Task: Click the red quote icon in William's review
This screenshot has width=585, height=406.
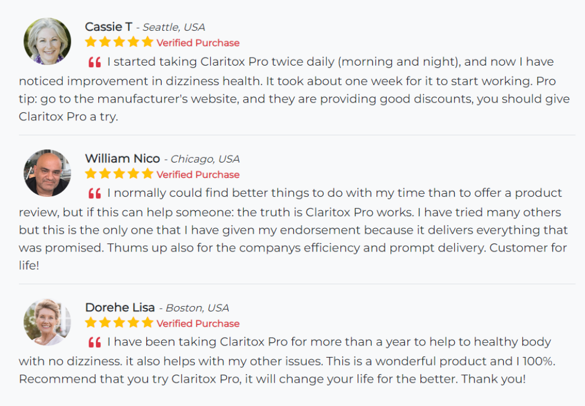Action: click(x=95, y=193)
